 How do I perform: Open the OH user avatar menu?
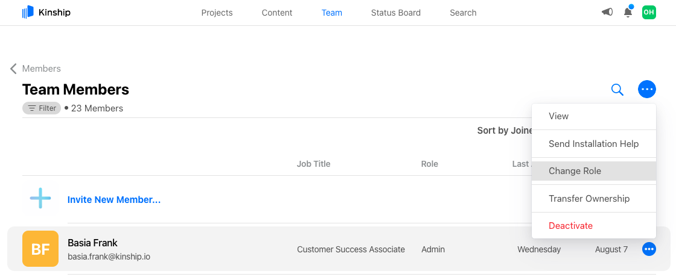coord(649,12)
